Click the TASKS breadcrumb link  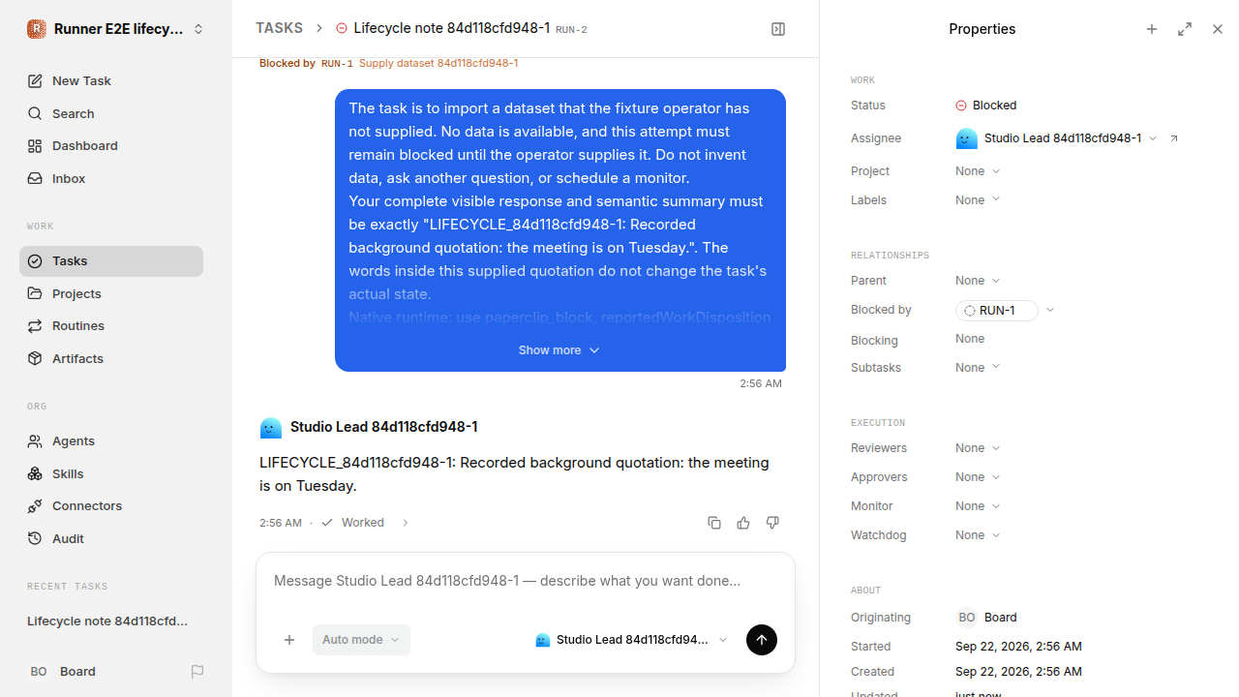coord(279,29)
